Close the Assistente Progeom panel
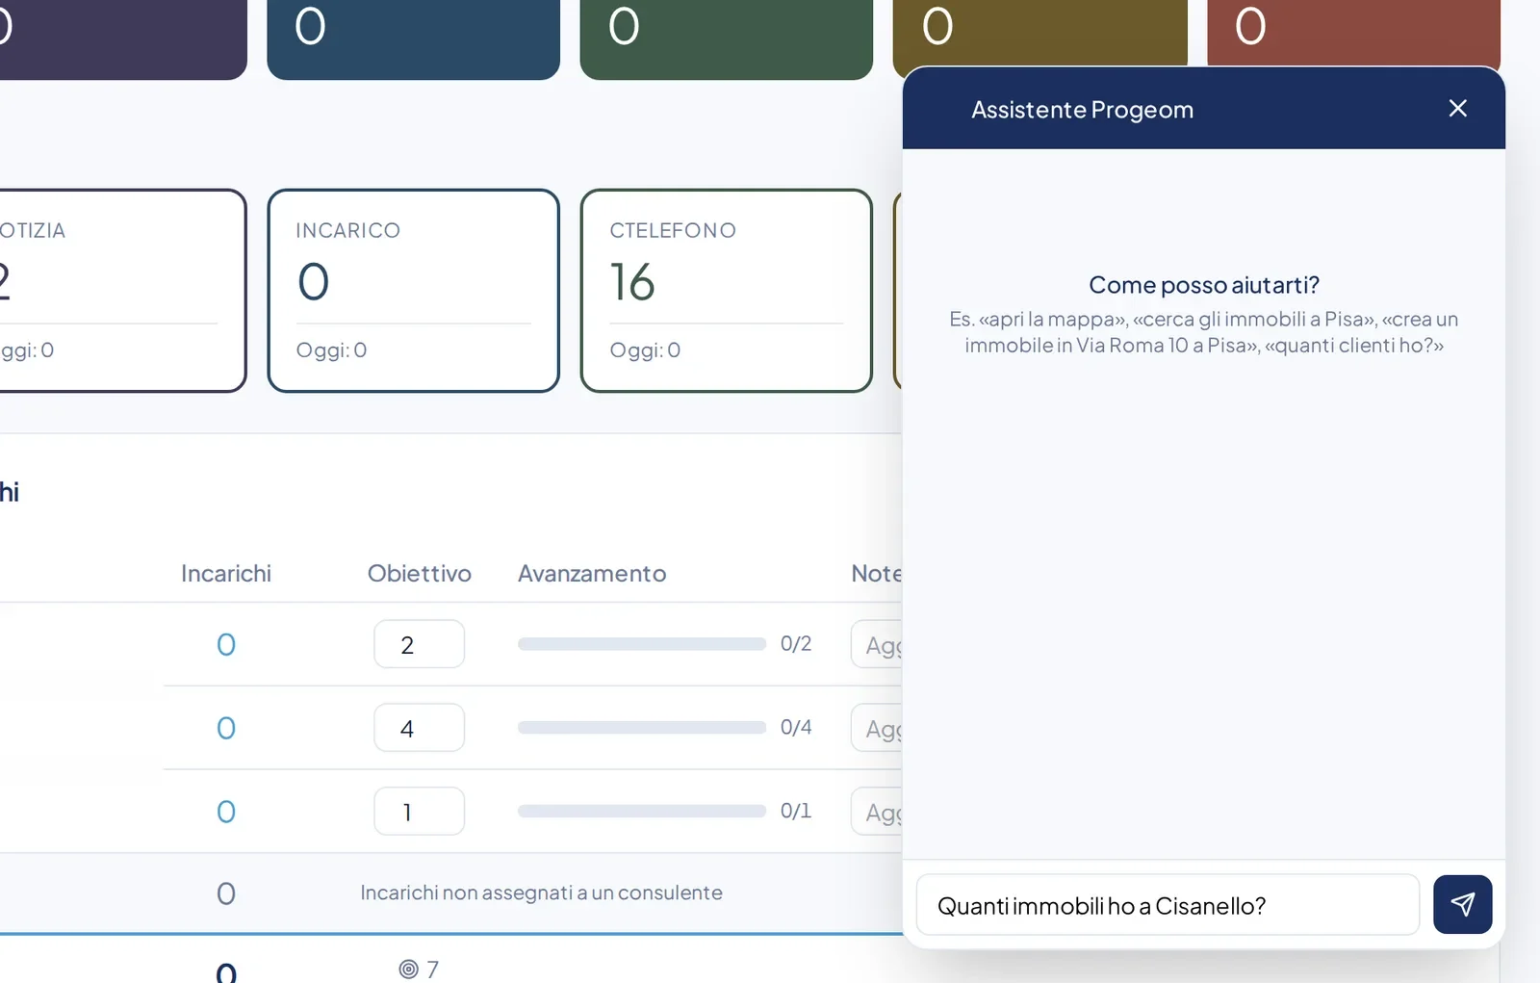Image resolution: width=1540 pixels, height=983 pixels. click(1457, 108)
